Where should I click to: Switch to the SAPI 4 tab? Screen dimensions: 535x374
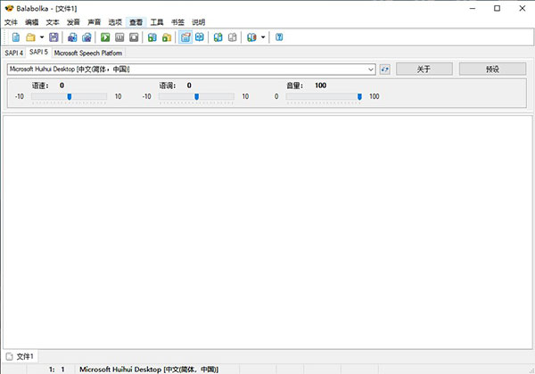click(14, 53)
